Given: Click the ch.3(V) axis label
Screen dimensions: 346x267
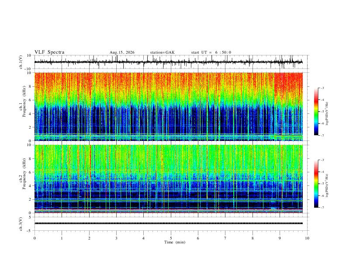Looking at the screenshot, I should pyautogui.click(x=21, y=224).
